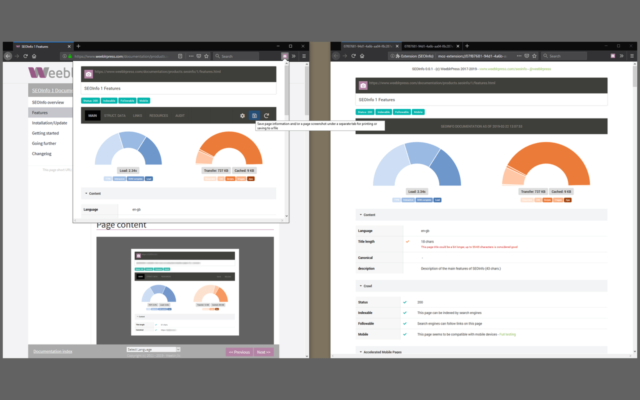Image resolution: width=640 pixels, height=400 pixels.
Task: Bookmark the page with star in left browser
Action: click(x=206, y=56)
